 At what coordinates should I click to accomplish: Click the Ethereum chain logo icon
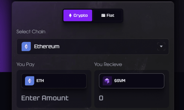click(26, 46)
